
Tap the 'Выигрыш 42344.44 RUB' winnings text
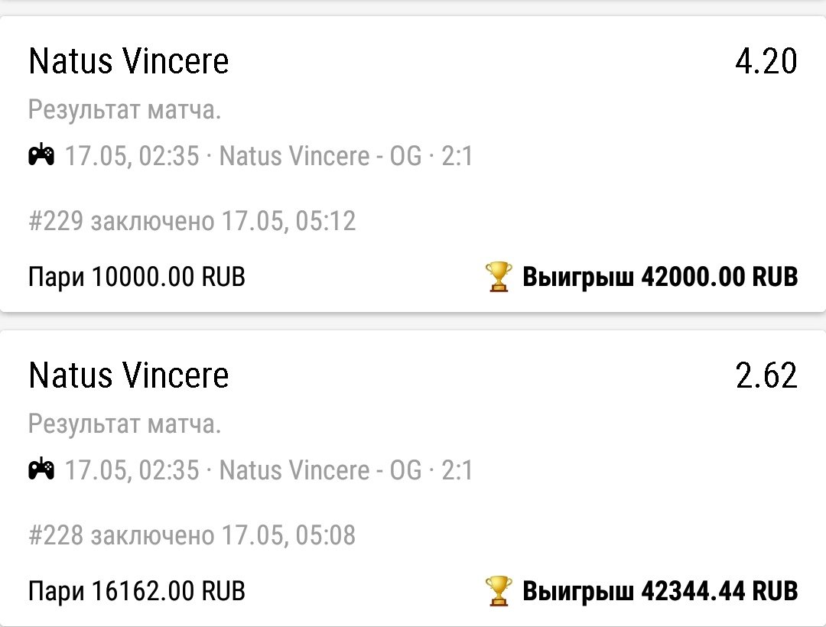coord(659,590)
